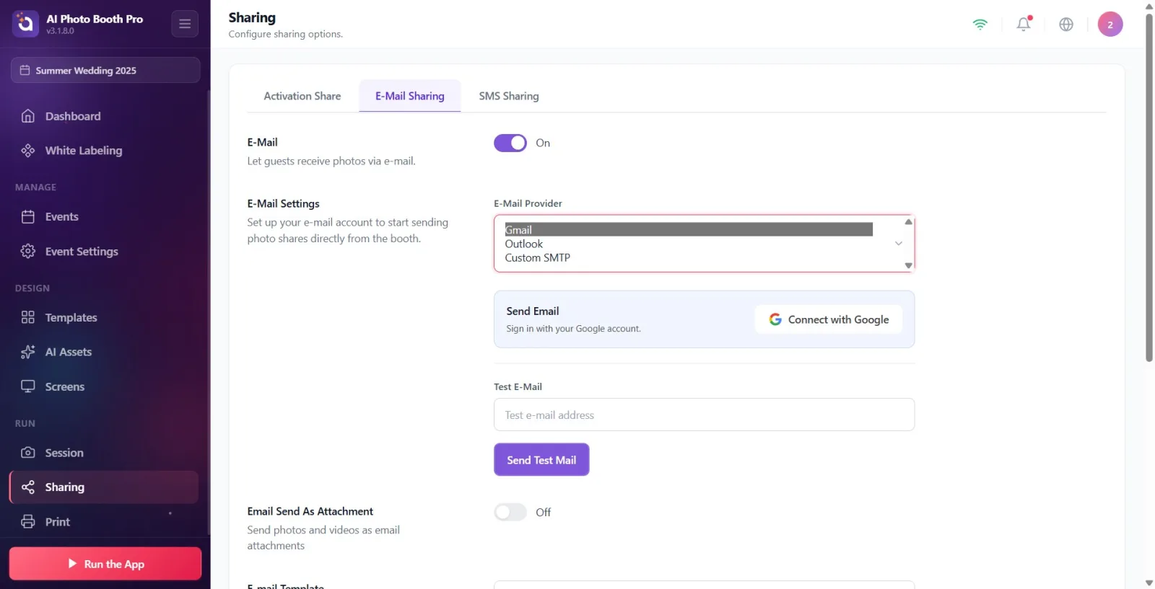Go to Session in the Run group
1155x589 pixels.
click(104, 453)
